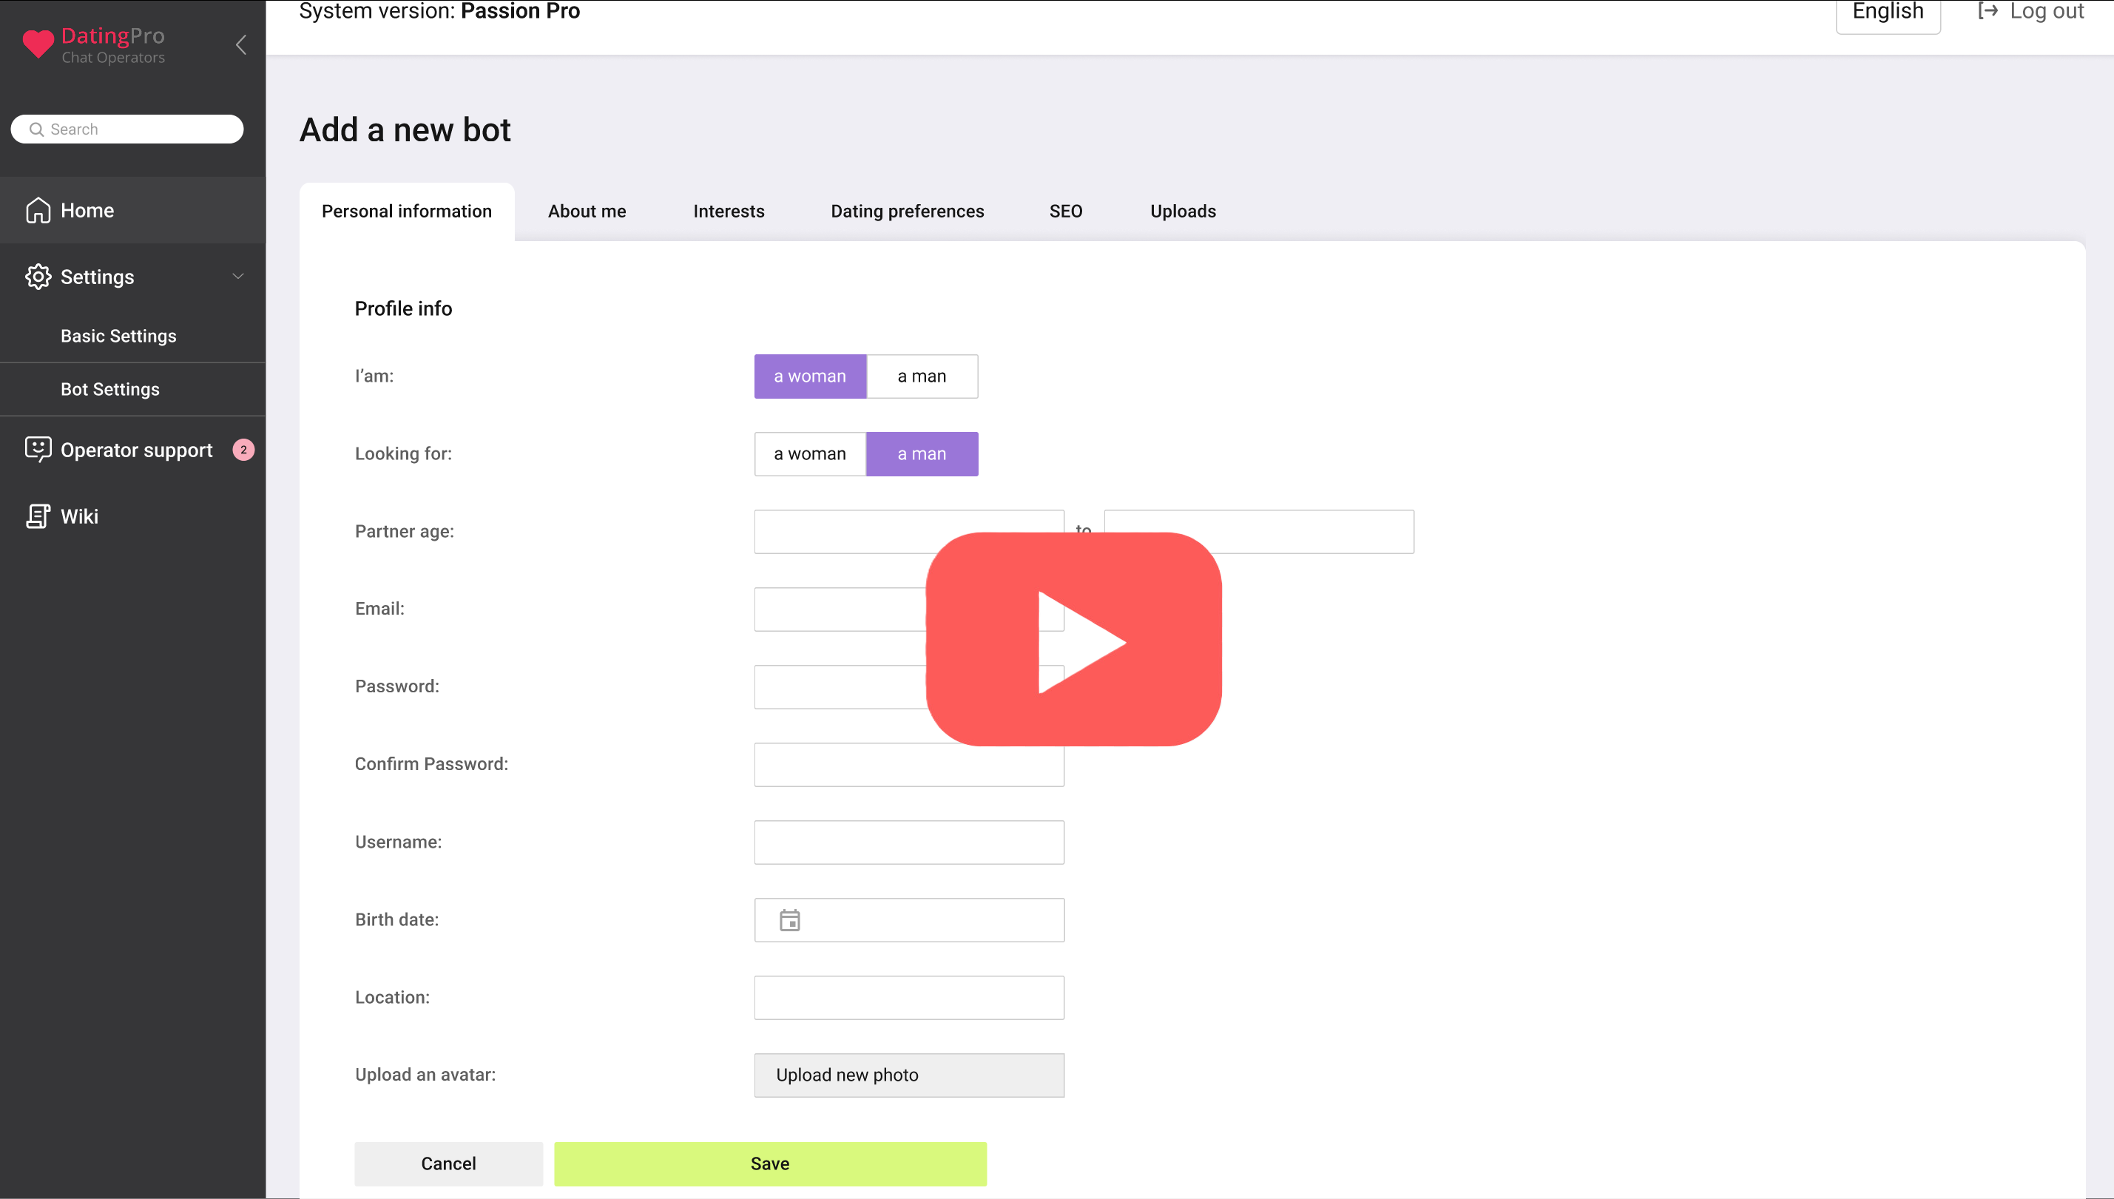Click the Settings gear icon
2114x1199 pixels.
(38, 277)
